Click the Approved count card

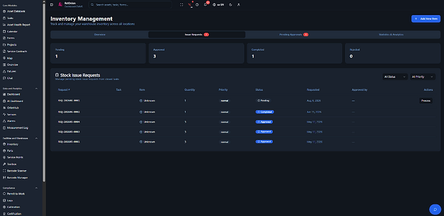[196, 53]
